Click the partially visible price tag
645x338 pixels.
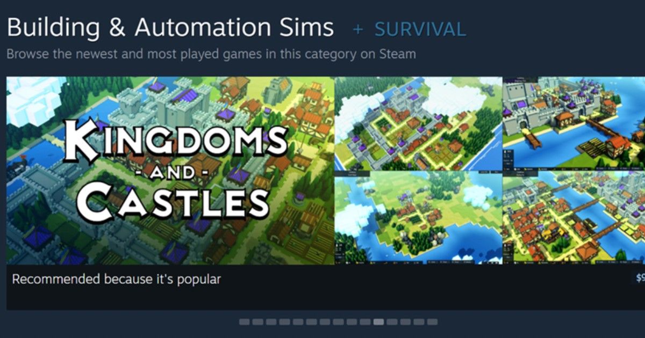[640, 278]
